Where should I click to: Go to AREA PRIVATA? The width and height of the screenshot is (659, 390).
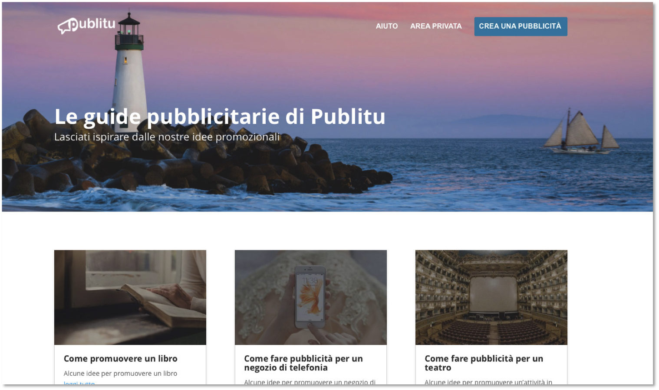coord(436,26)
